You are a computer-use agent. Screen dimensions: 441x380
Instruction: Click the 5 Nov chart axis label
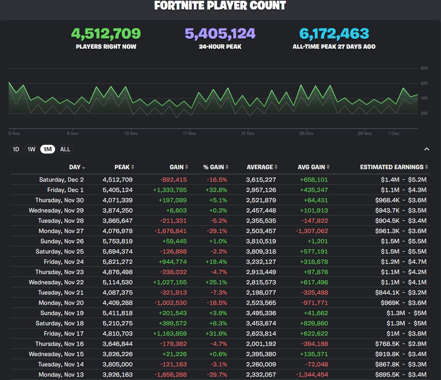(14, 133)
